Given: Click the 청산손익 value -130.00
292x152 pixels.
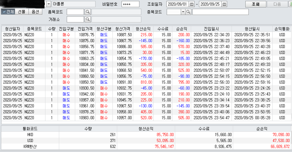Looking at the screenshot, I should click(145, 106).
